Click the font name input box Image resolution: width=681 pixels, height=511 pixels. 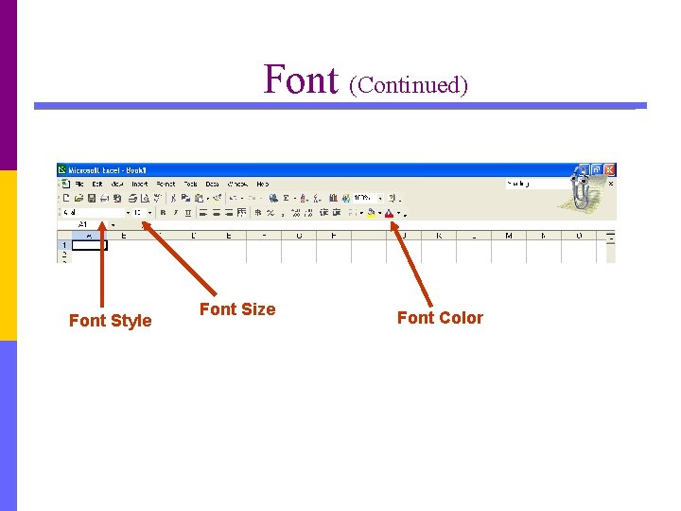point(94,213)
